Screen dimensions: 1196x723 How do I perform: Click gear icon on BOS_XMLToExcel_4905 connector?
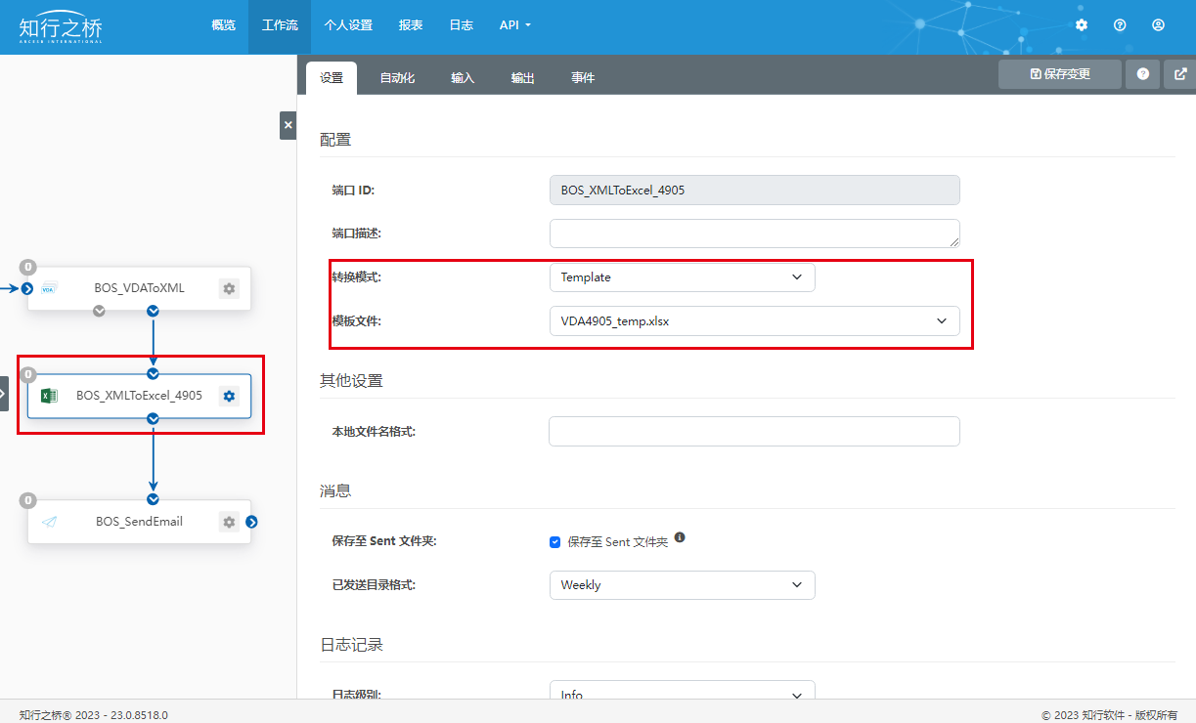point(229,396)
